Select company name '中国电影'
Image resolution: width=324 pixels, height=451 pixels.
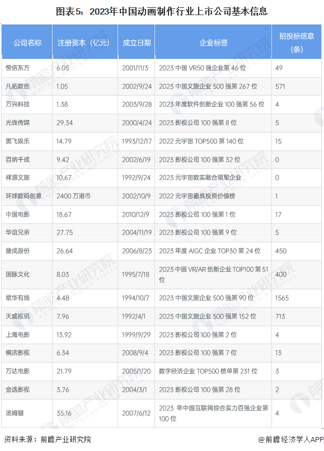click(17, 214)
